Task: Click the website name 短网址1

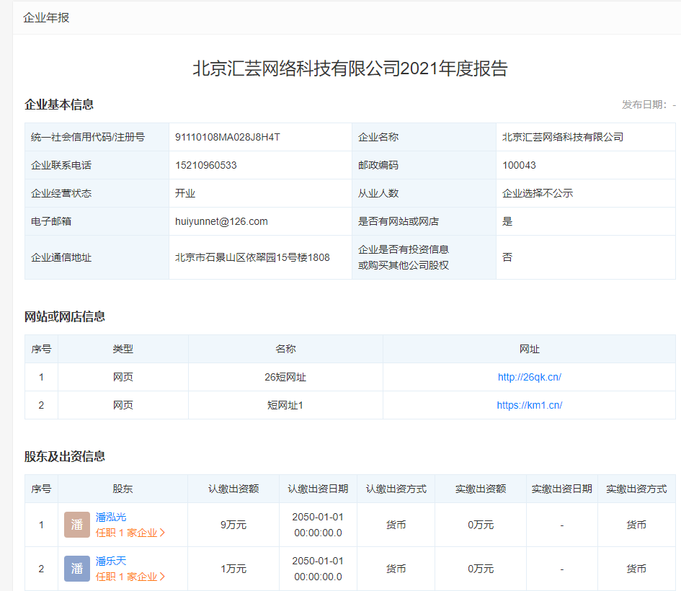Action: tap(285, 405)
